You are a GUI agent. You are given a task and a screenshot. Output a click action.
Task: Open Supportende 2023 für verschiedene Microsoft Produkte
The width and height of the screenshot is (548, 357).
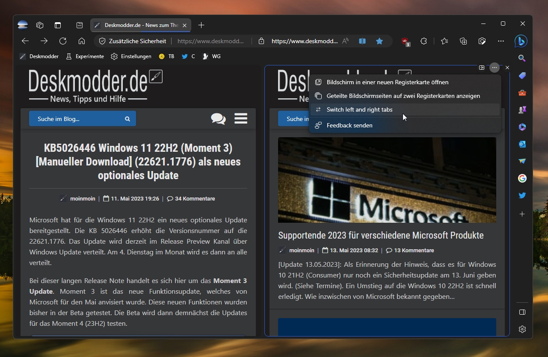click(381, 235)
